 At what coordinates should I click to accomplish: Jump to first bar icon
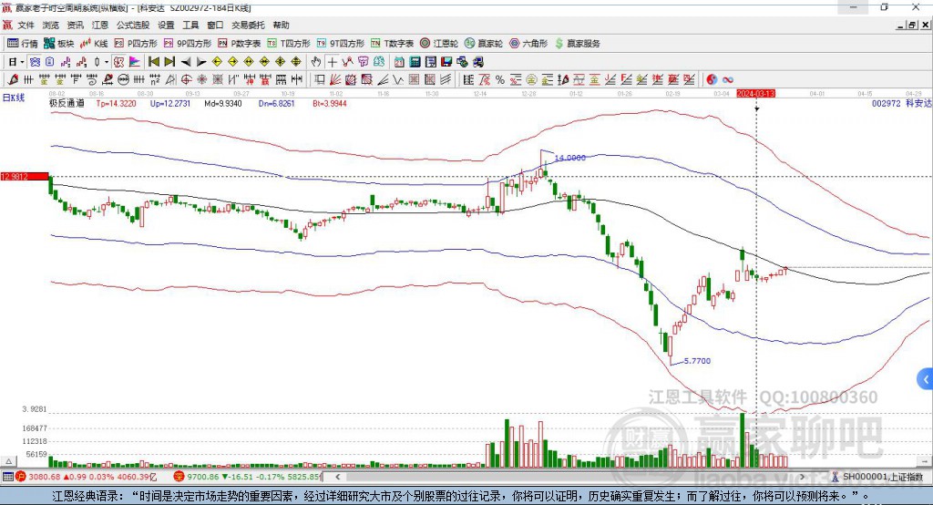point(153,62)
